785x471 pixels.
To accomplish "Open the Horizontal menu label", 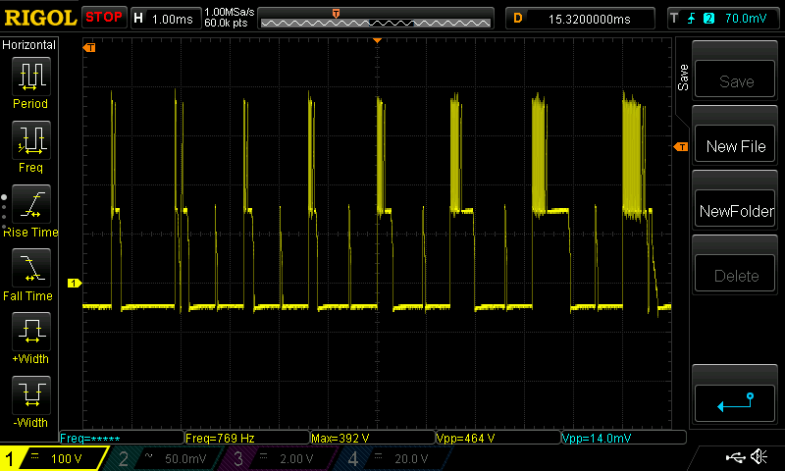I will click(29, 45).
